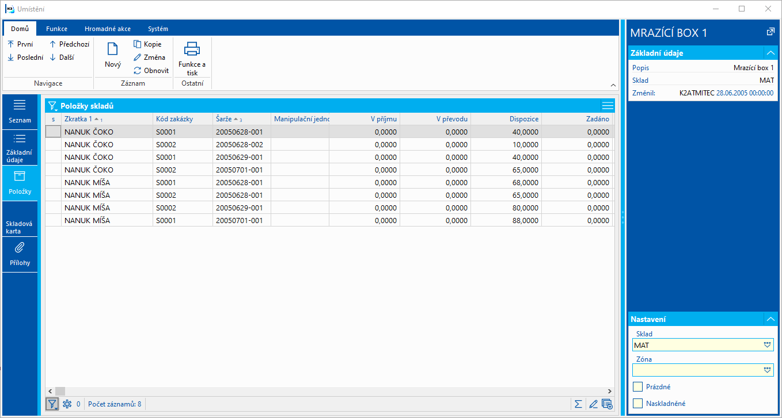Open the Systém ribbon tab
Image resolution: width=782 pixels, height=418 pixels.
pos(158,29)
